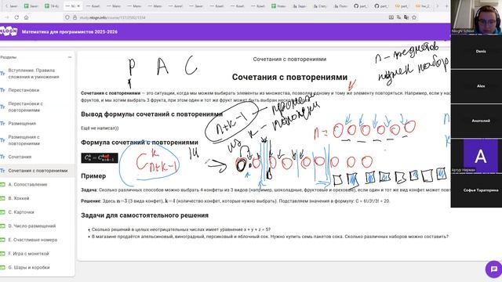Viewport: 502px width, 282px height.
Task: Click the course logo in purple header
Action: coord(9,31)
